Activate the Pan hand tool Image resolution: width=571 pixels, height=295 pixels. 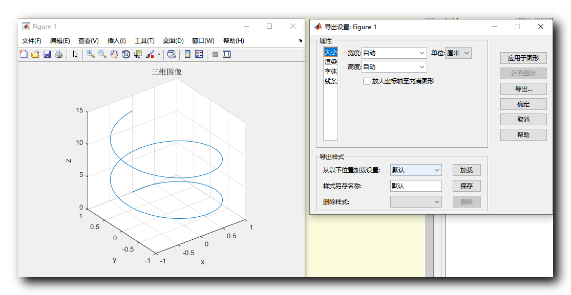114,54
